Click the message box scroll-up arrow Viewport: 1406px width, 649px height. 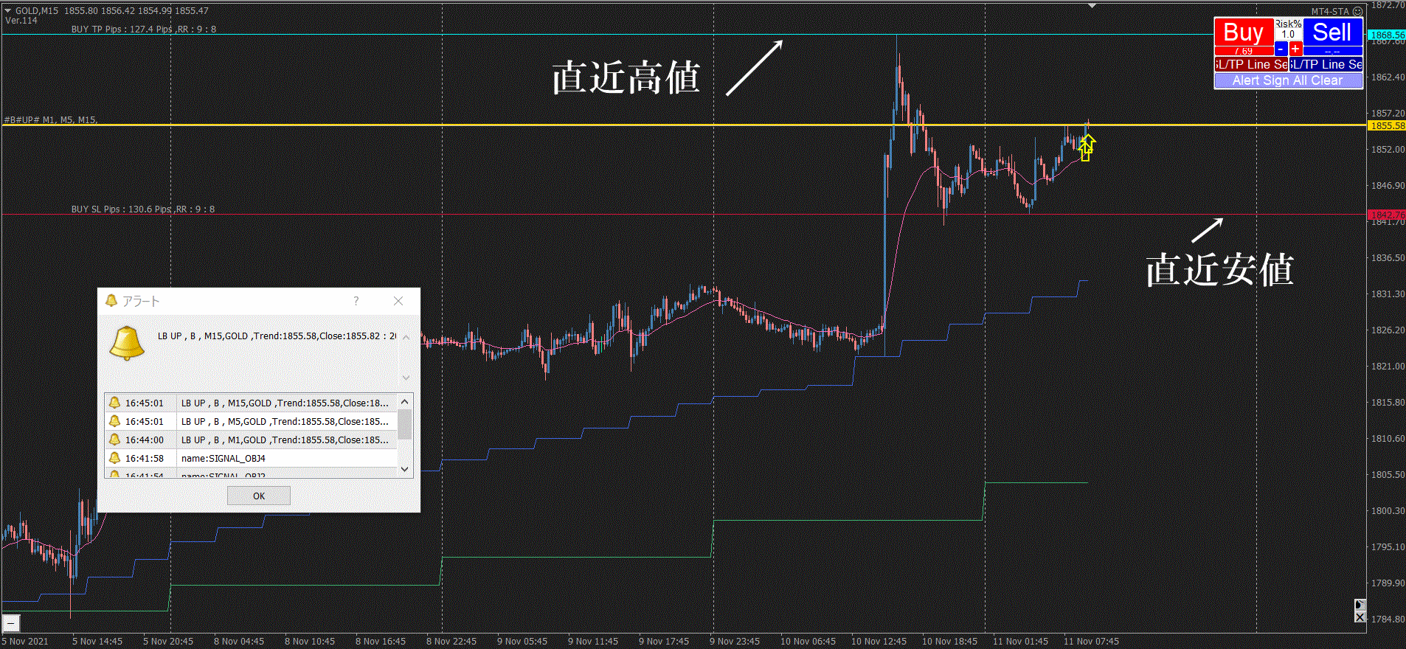click(406, 337)
